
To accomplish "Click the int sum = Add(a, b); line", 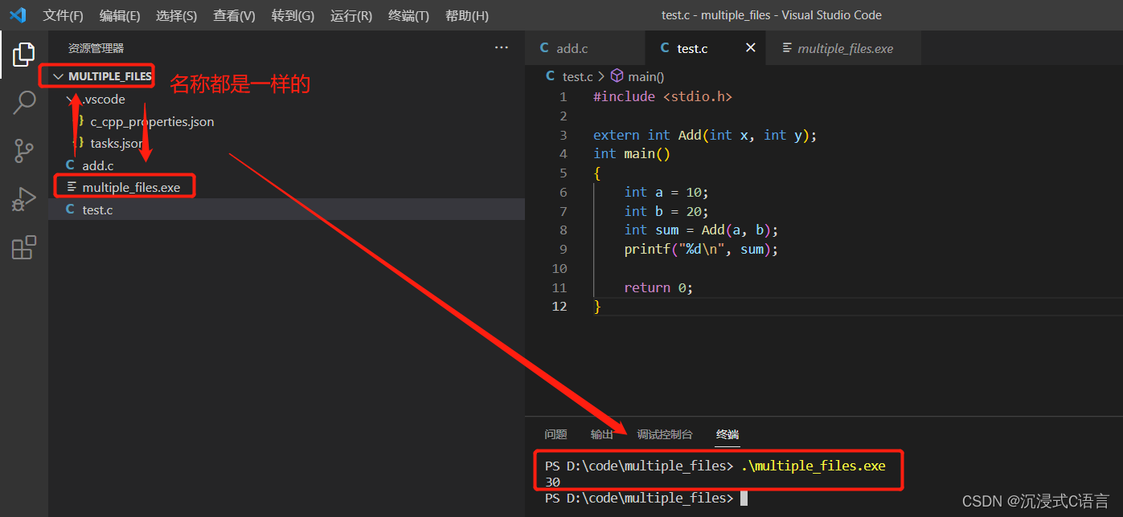I will pos(701,230).
